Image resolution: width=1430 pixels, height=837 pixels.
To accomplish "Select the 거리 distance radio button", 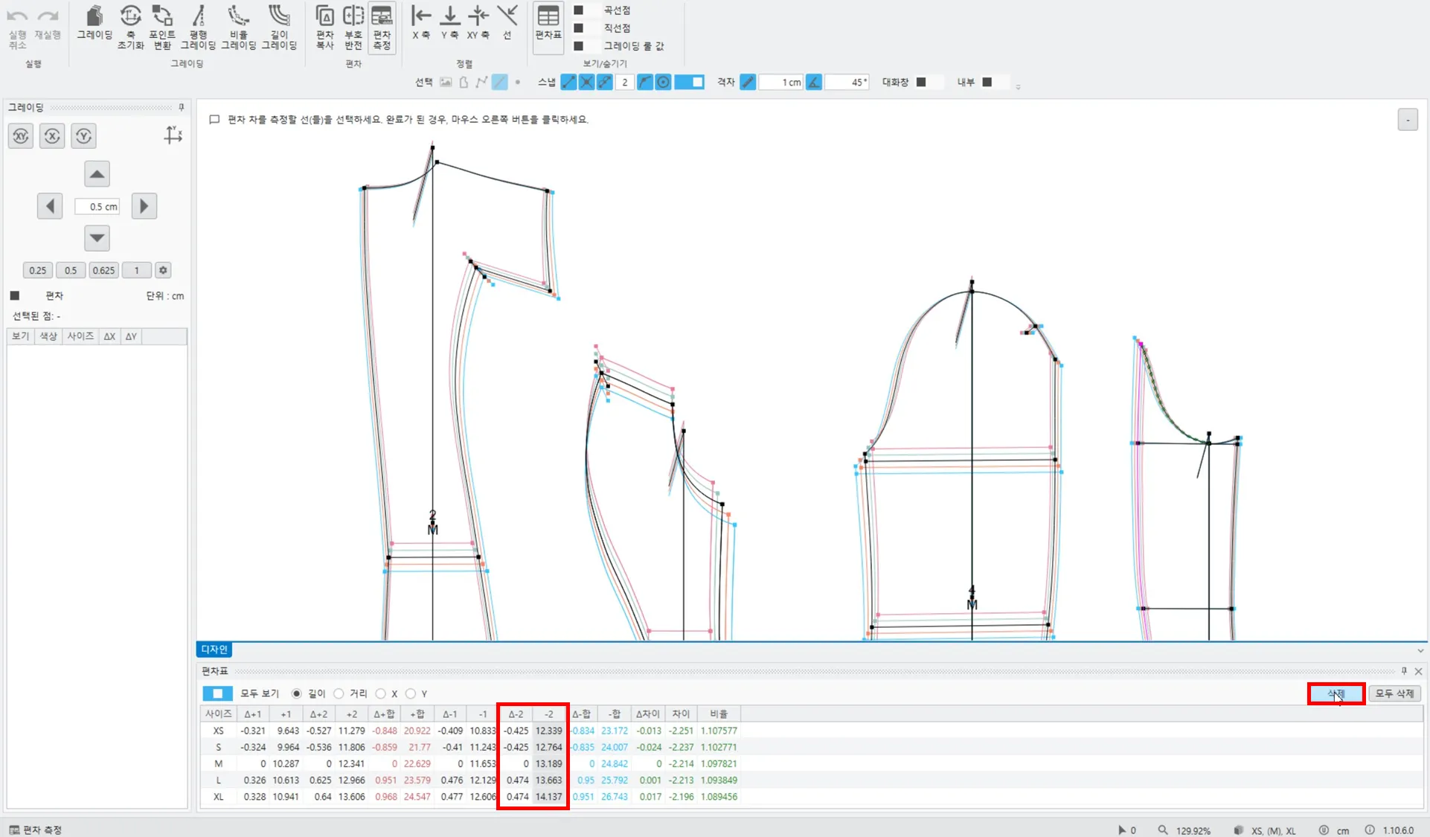I will click(x=339, y=693).
